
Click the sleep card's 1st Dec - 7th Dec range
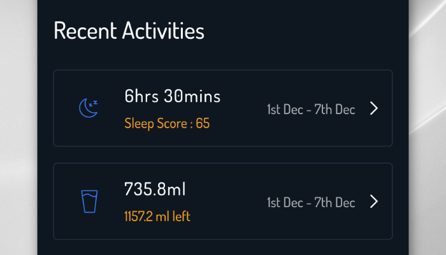[x=311, y=110]
